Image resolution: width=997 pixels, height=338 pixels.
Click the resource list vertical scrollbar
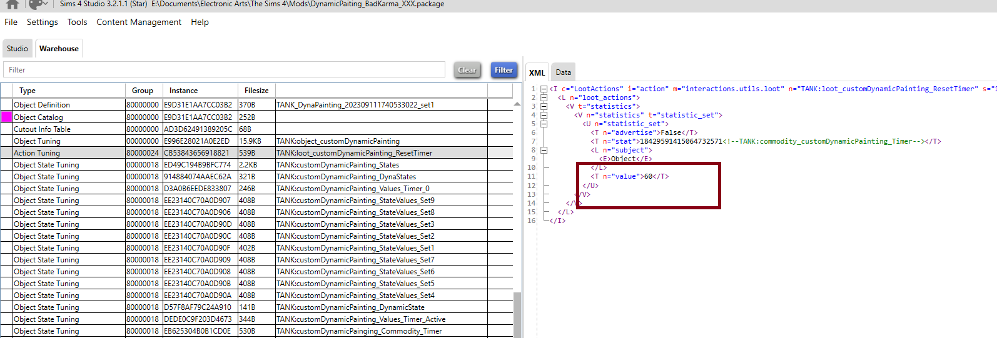(517, 315)
